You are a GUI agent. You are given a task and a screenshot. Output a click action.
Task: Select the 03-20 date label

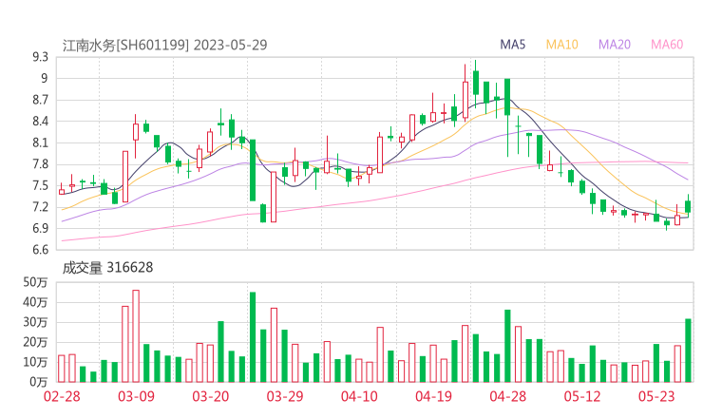[211, 396]
